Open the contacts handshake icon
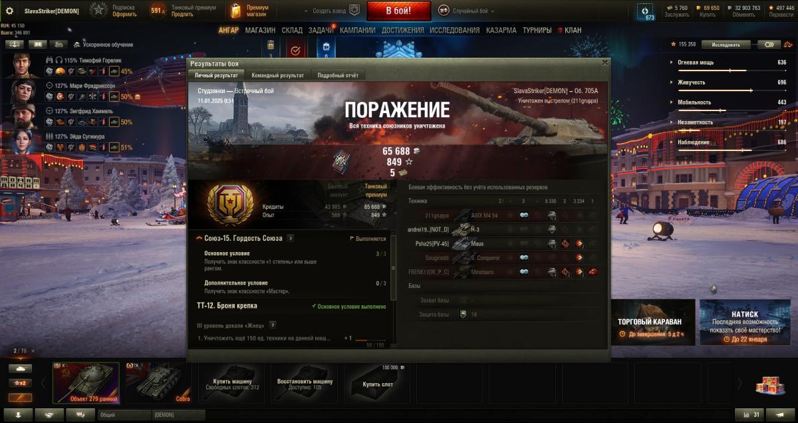Screen dimensions: 798x423 point(49,414)
